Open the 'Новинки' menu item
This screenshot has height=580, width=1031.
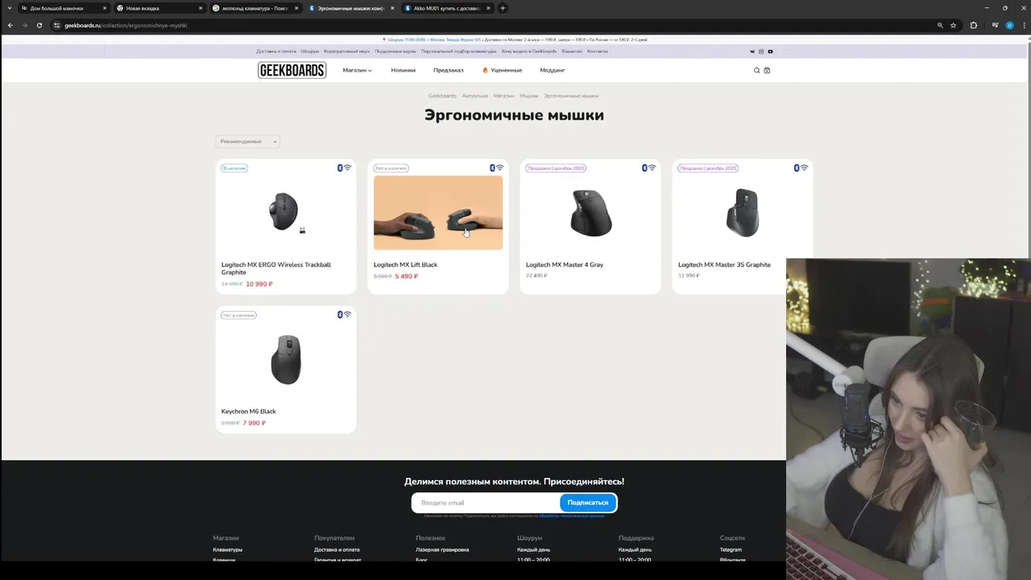(404, 70)
